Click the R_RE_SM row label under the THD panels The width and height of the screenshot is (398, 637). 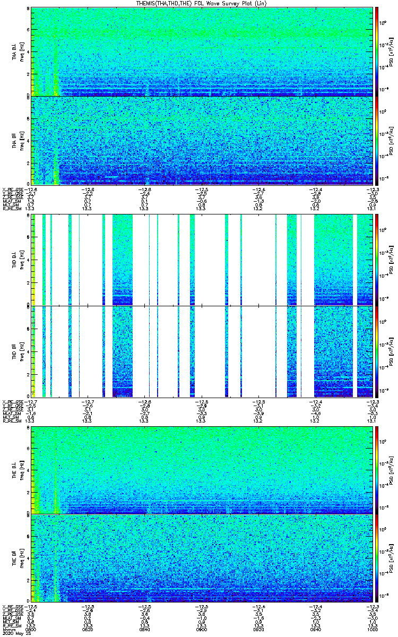click(x=12, y=421)
